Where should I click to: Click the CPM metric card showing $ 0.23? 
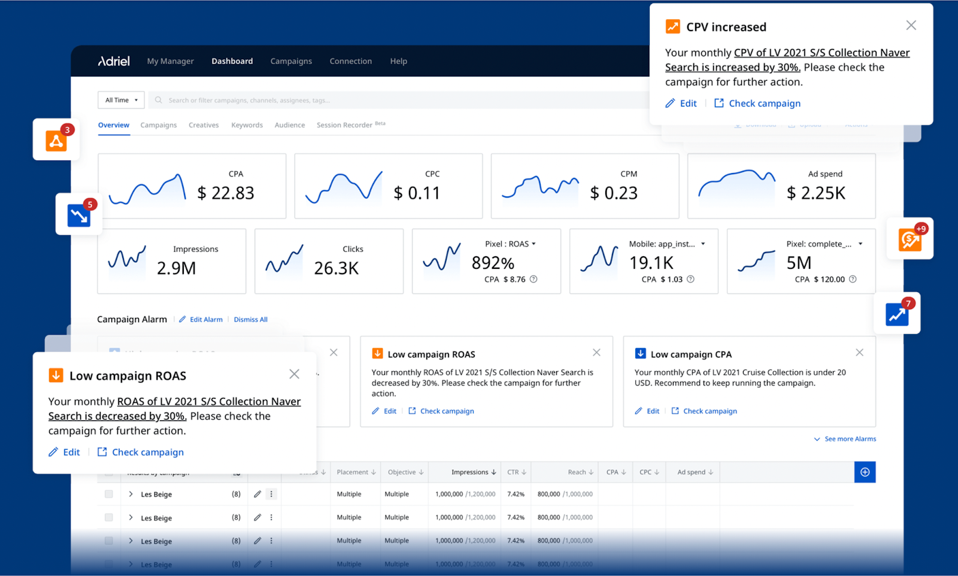585,186
